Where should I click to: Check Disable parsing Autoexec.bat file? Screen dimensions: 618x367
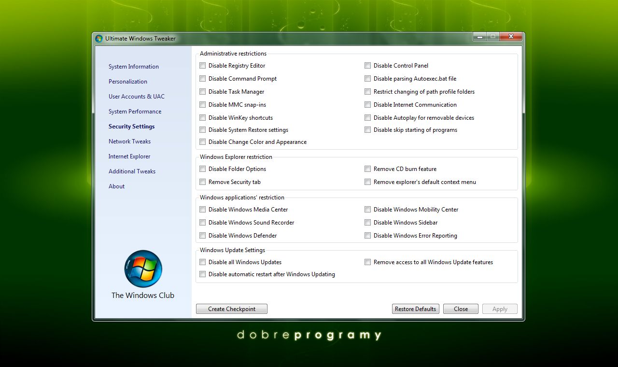[x=368, y=79]
